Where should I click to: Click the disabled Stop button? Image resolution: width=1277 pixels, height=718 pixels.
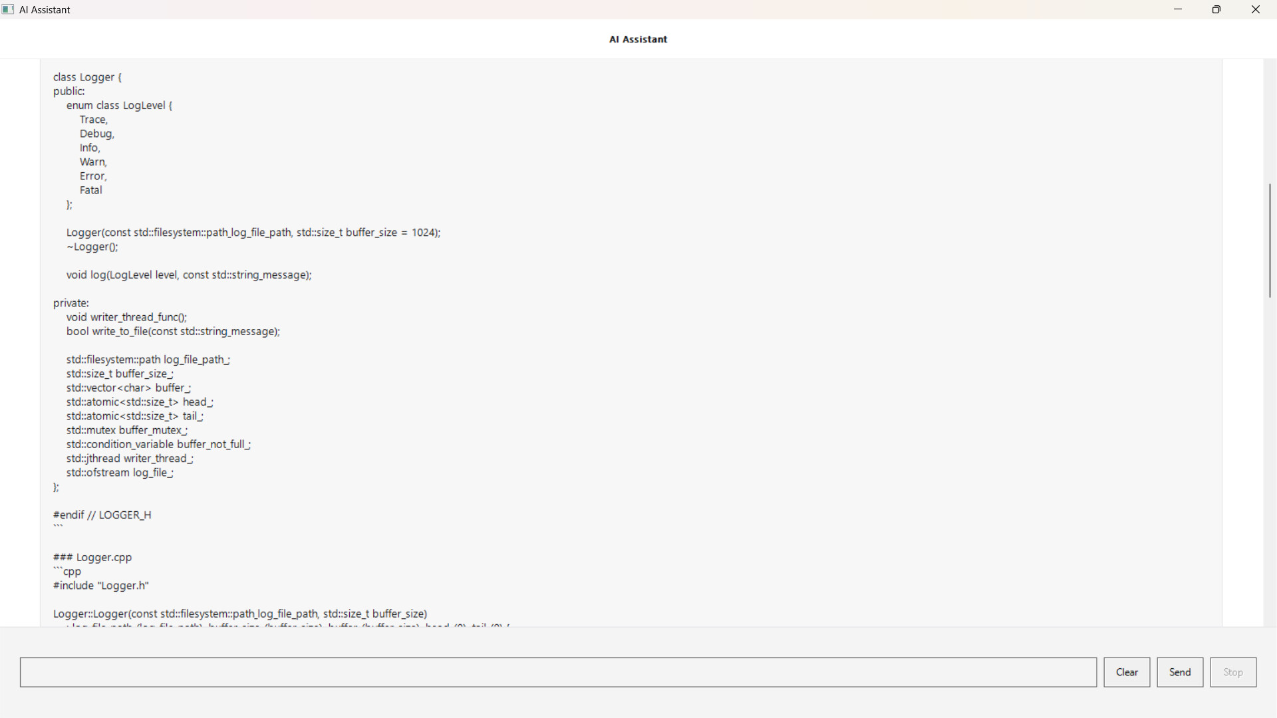[1233, 672]
